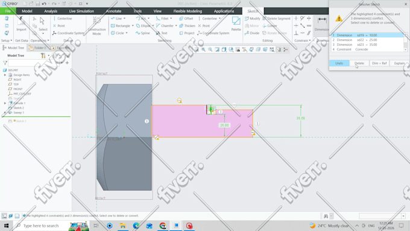Switch to the Analysis tab
The width and height of the screenshot is (410, 231).
pyautogui.click(x=51, y=11)
